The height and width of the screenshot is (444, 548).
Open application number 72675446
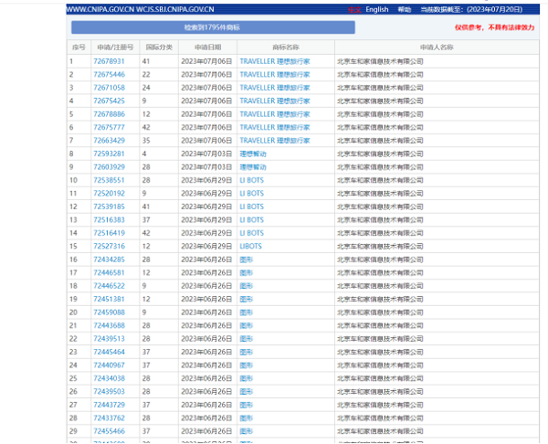[109, 74]
